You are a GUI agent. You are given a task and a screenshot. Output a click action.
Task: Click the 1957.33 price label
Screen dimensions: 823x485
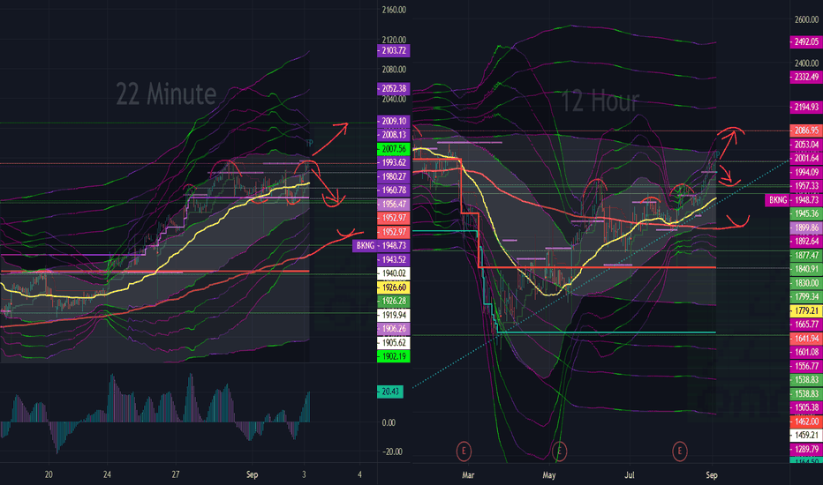(805, 186)
